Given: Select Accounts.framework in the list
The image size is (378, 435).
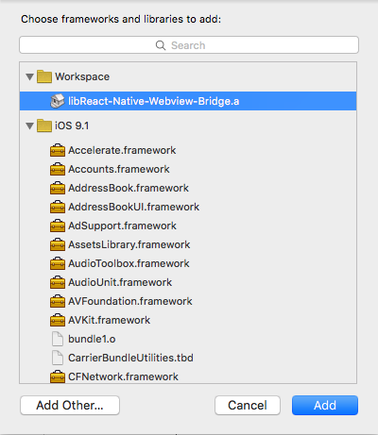Looking at the screenshot, I should [x=188, y=169].
